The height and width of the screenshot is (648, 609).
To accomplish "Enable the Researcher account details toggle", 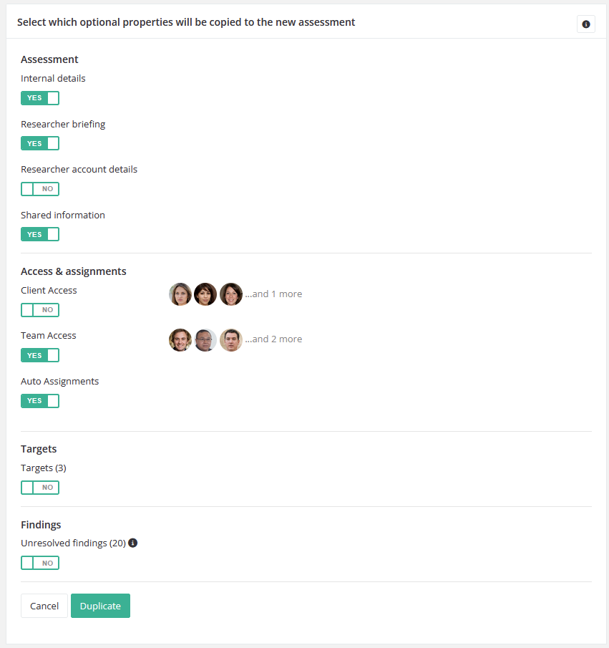I will click(40, 188).
